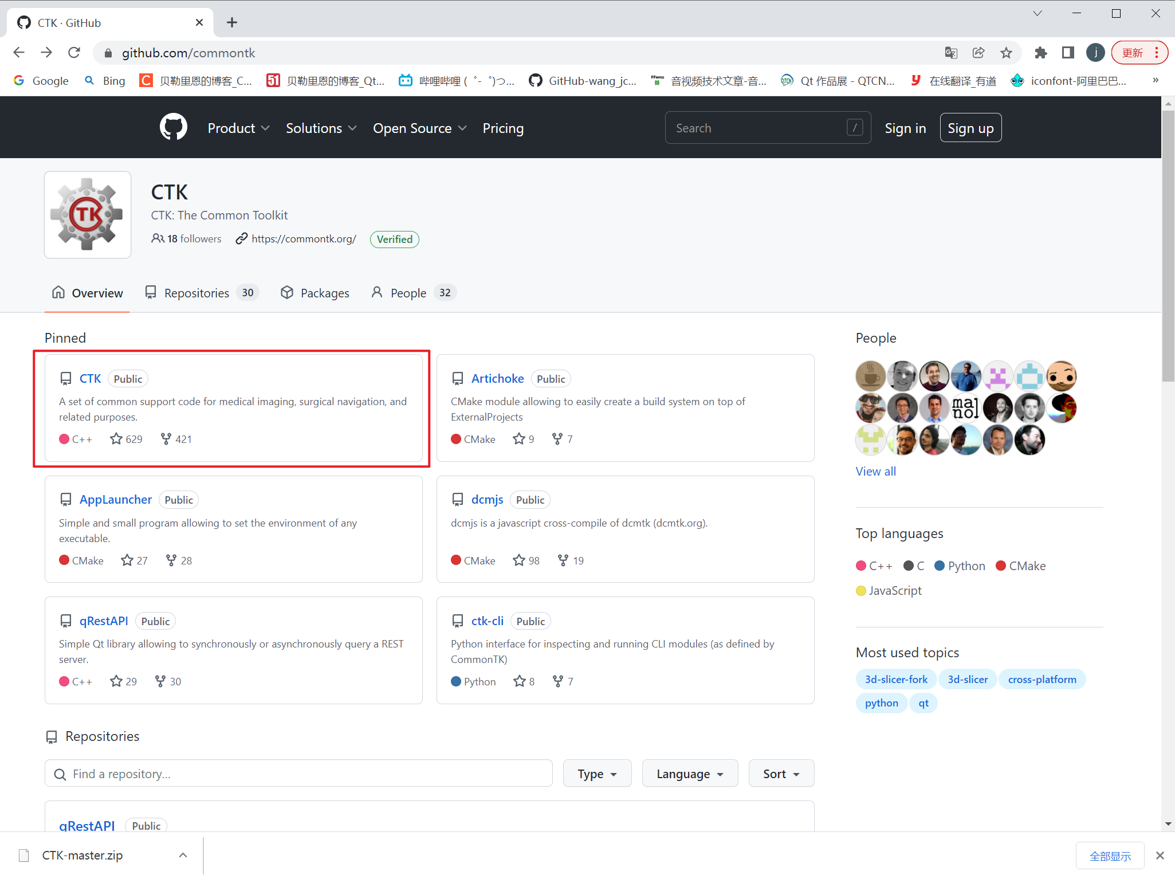Image resolution: width=1175 pixels, height=879 pixels.
Task: Click the 全部显示 show all downloads button
Action: [1110, 856]
